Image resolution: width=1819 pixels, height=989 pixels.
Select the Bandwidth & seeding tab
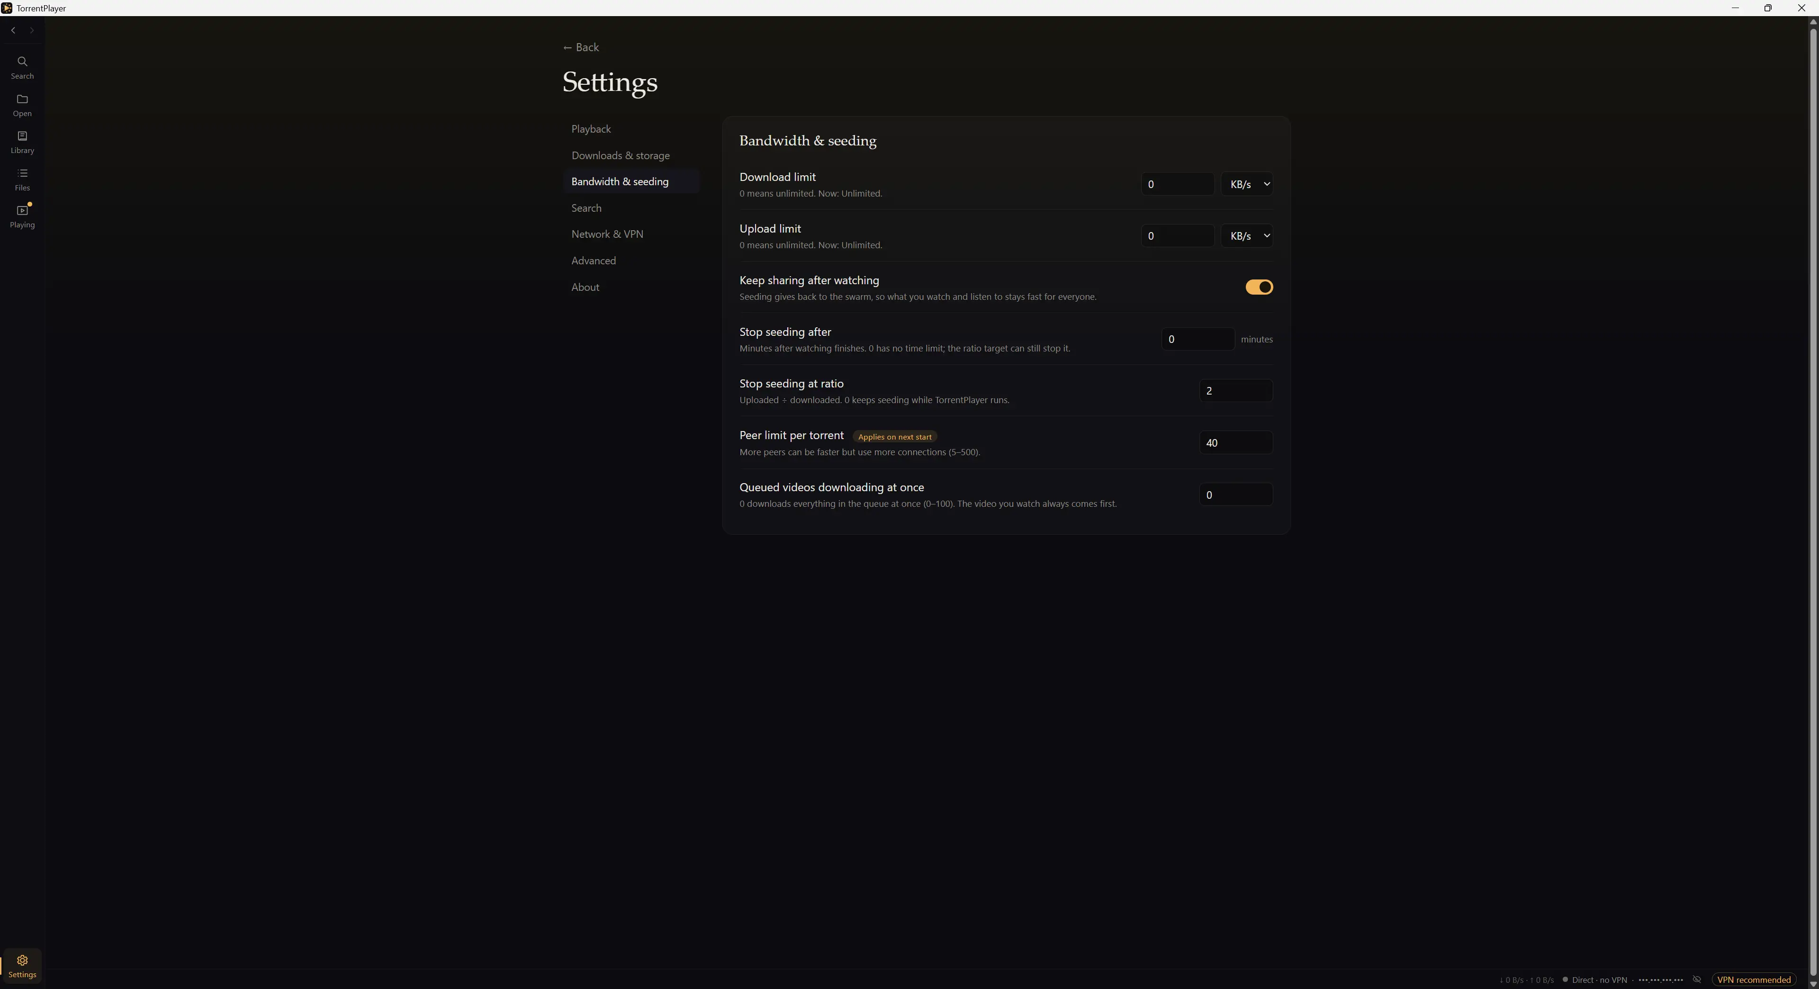(x=630, y=181)
